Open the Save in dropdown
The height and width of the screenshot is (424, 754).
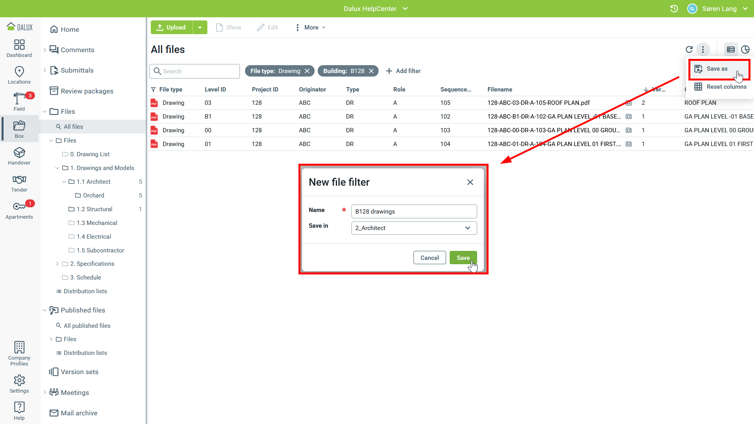coord(414,228)
